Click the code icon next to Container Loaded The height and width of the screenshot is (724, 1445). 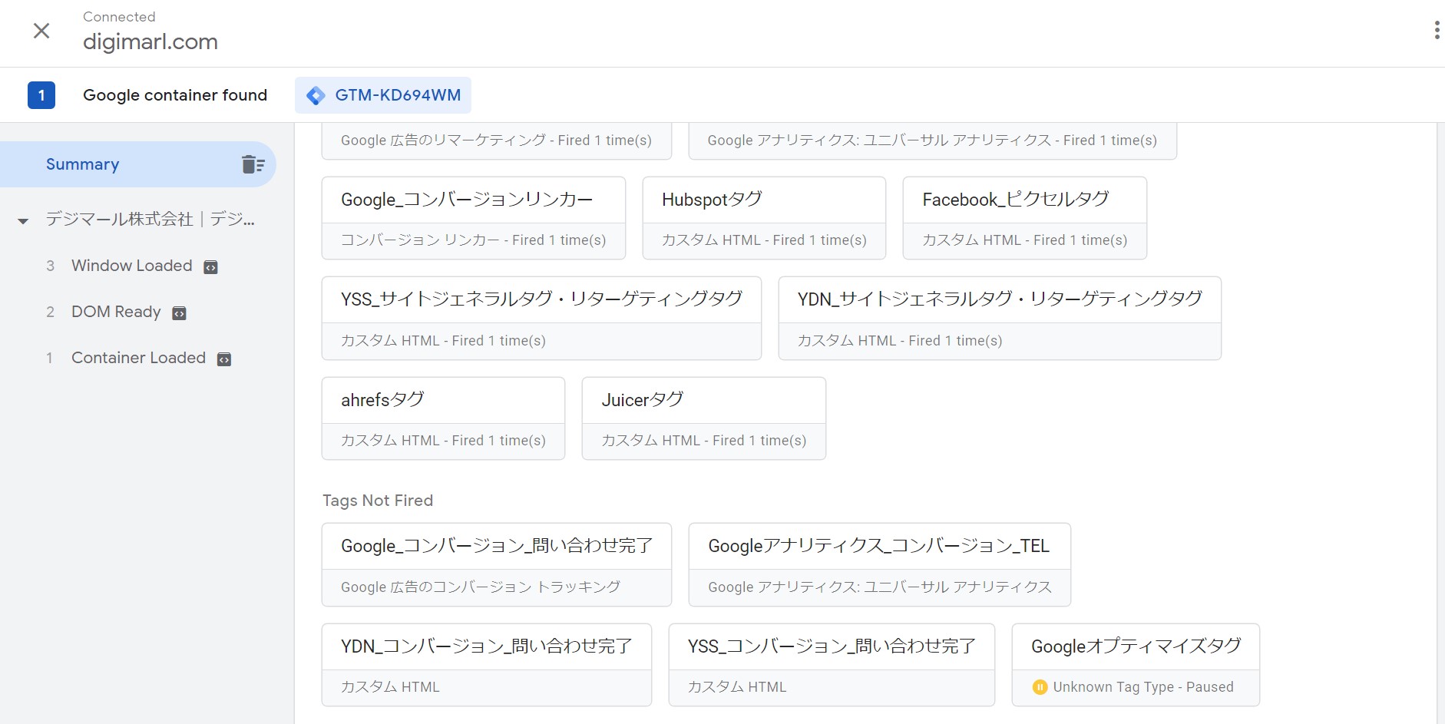[224, 359]
